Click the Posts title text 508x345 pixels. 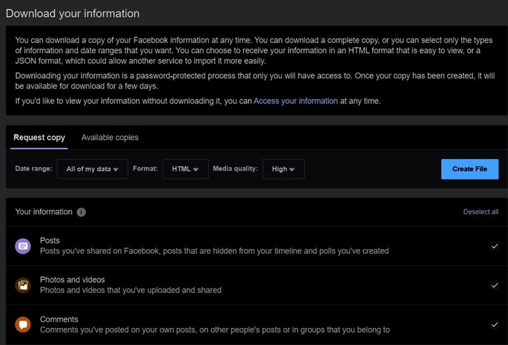50,240
